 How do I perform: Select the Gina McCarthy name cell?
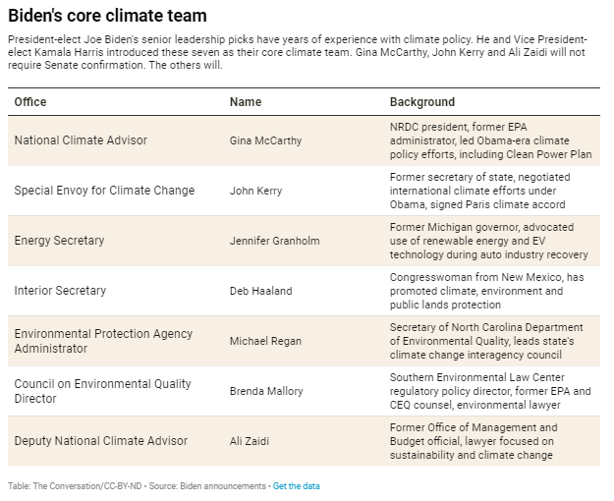point(264,140)
